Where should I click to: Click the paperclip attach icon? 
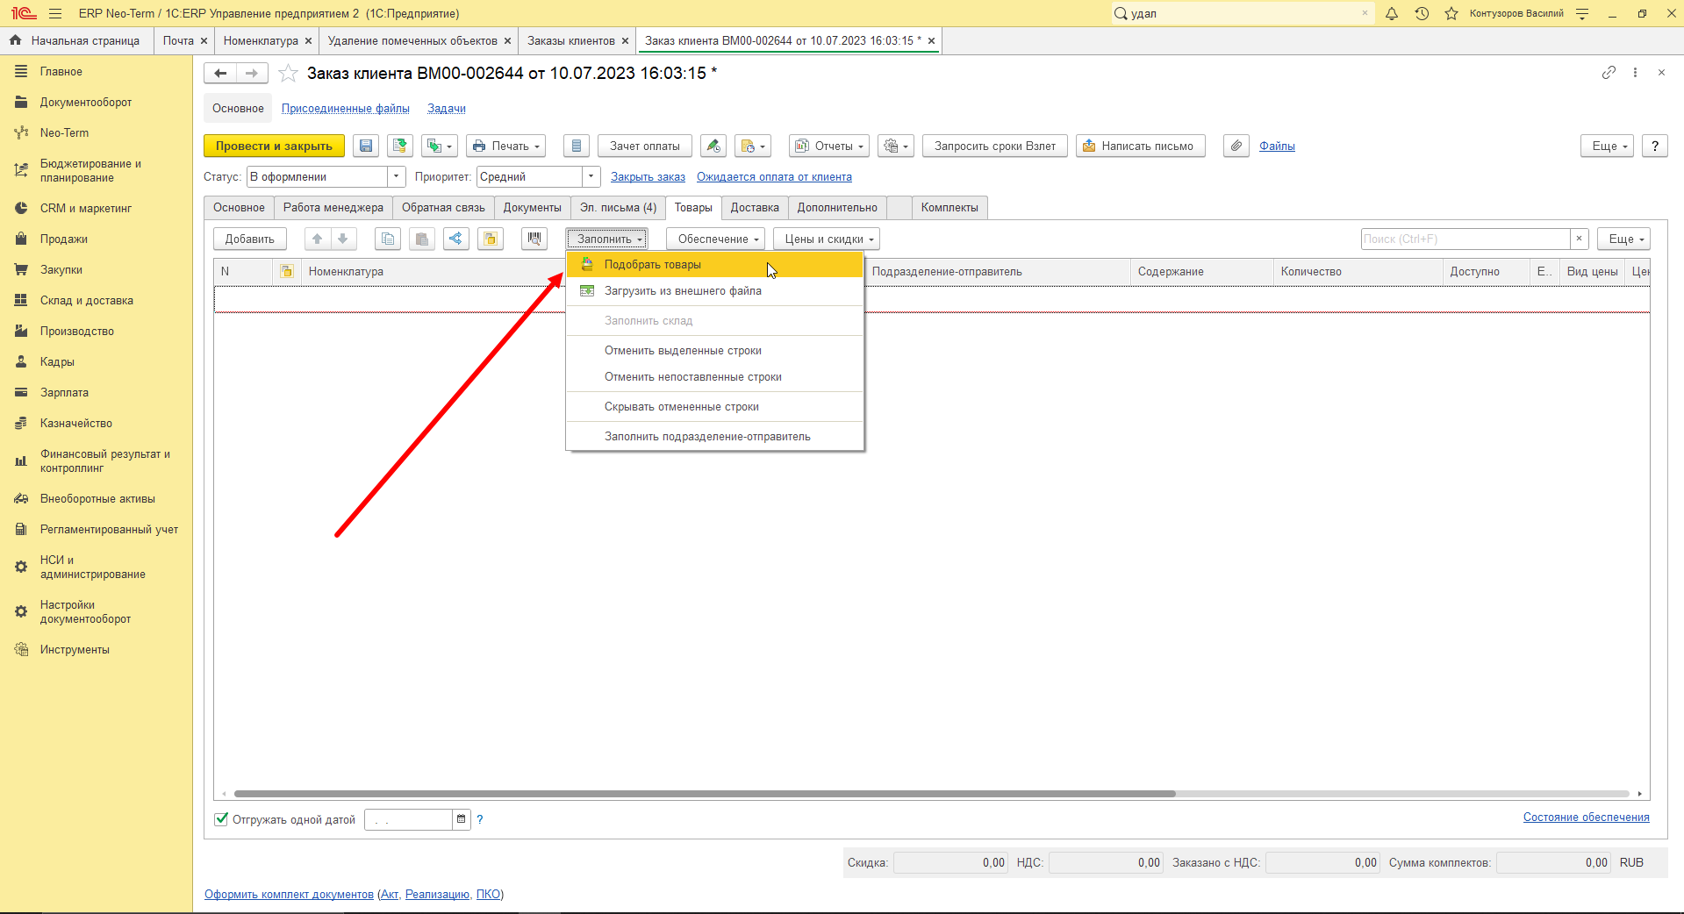(x=1236, y=146)
